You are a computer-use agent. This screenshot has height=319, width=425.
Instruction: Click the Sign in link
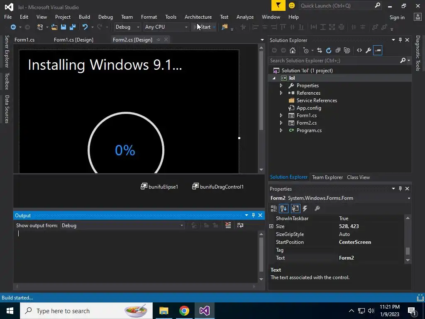(x=397, y=17)
